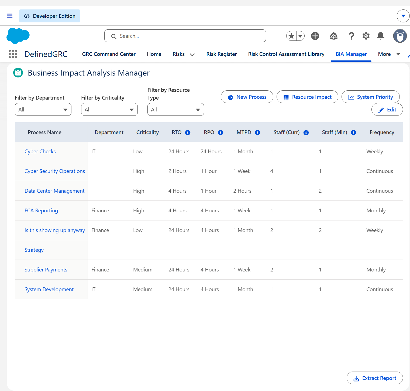
Task: Open the hamburger menu icon
Action: [10, 16]
